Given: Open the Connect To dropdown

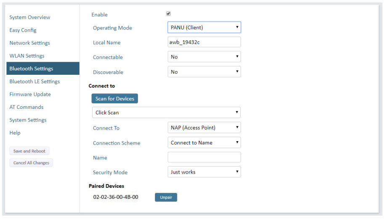Looking at the screenshot, I should pyautogui.click(x=204, y=127).
